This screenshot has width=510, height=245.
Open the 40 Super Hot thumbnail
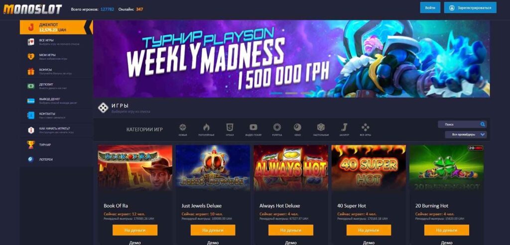pos(369,168)
